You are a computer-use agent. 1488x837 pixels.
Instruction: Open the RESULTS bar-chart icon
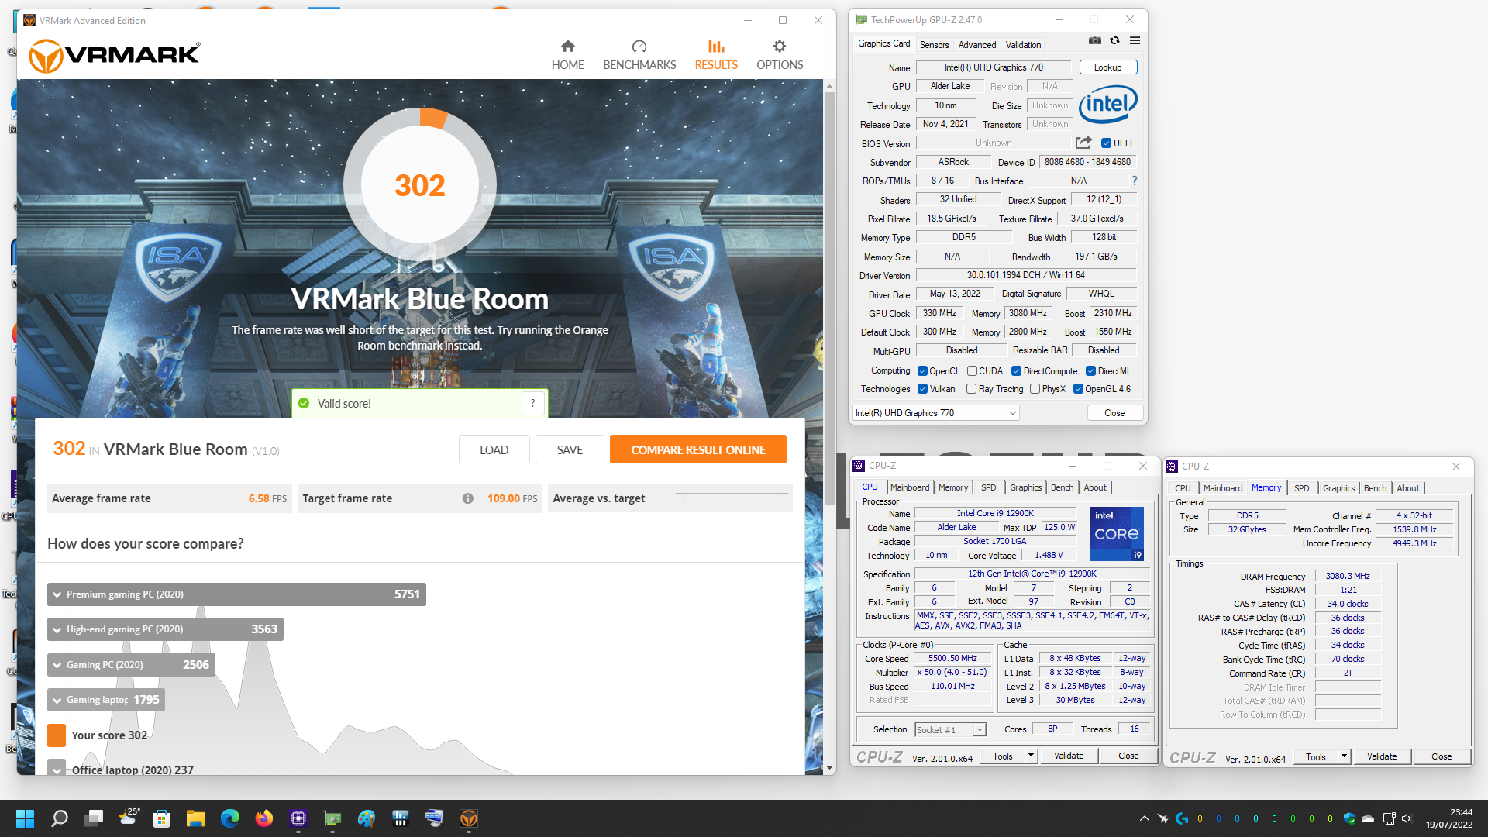tap(716, 46)
